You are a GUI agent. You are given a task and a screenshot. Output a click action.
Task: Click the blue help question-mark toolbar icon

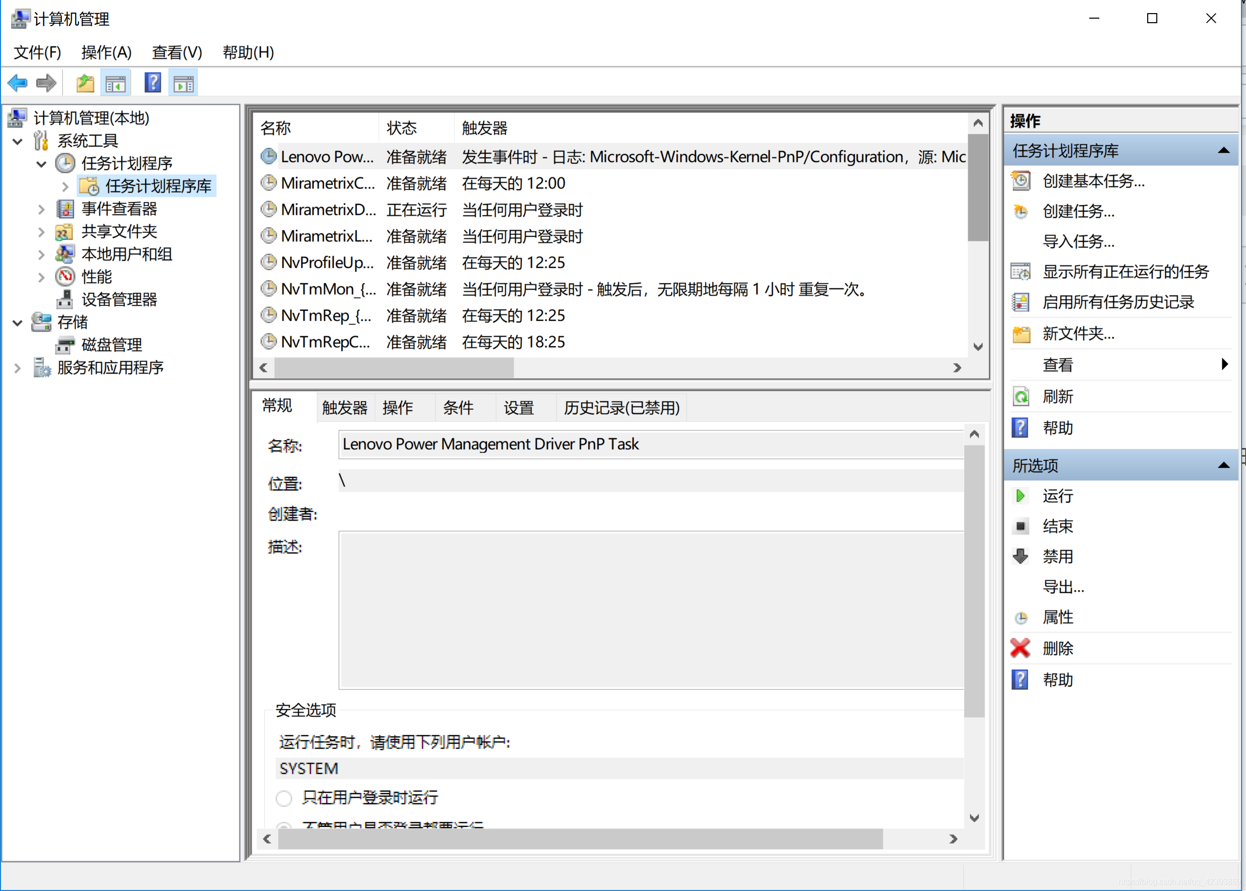pyautogui.click(x=153, y=83)
